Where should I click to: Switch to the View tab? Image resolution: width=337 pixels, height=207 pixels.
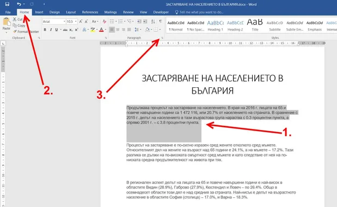point(143,12)
